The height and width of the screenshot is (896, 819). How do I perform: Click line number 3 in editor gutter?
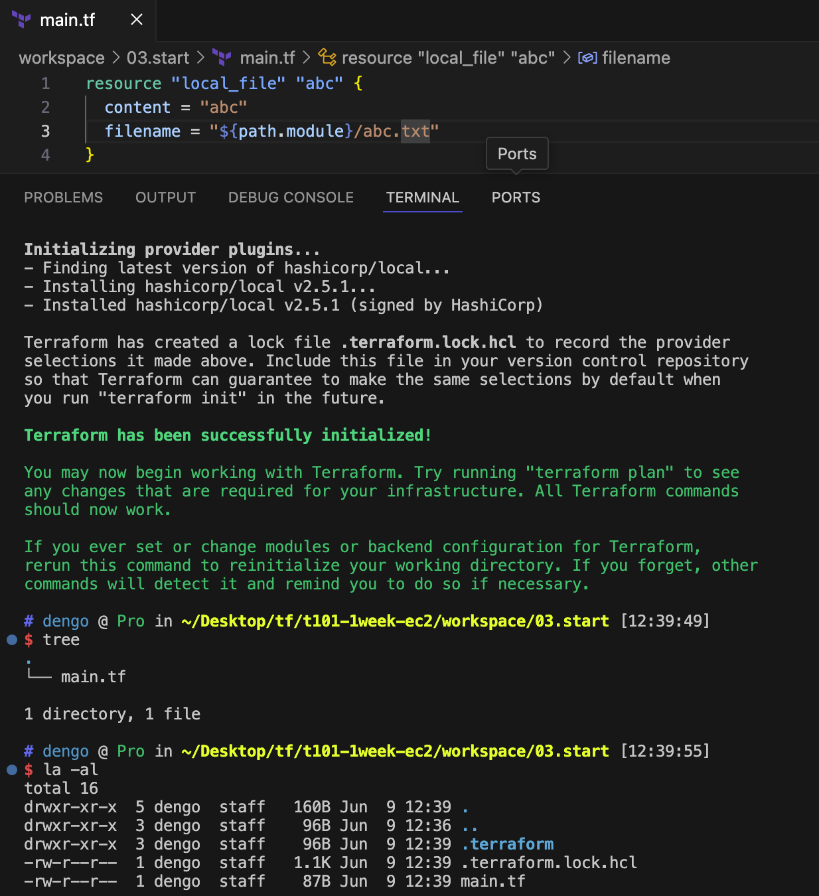pos(45,131)
